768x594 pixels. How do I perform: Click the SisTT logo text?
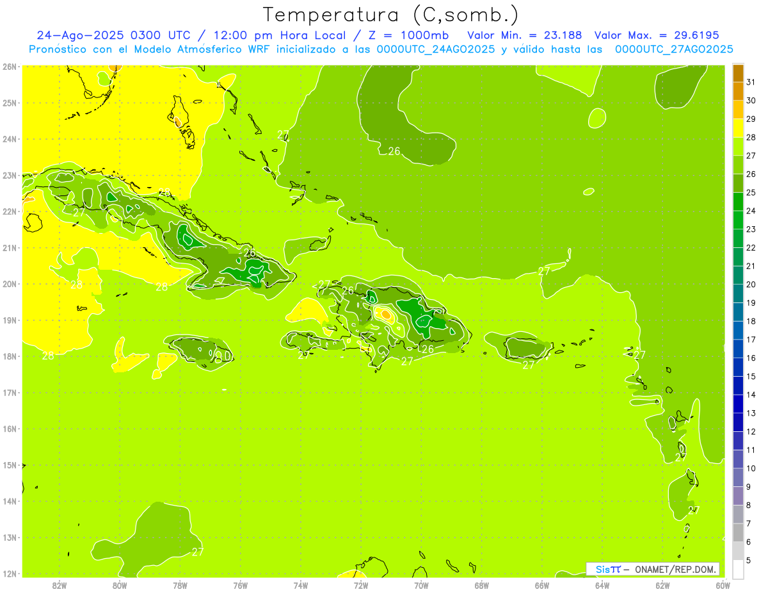pyautogui.click(x=607, y=569)
